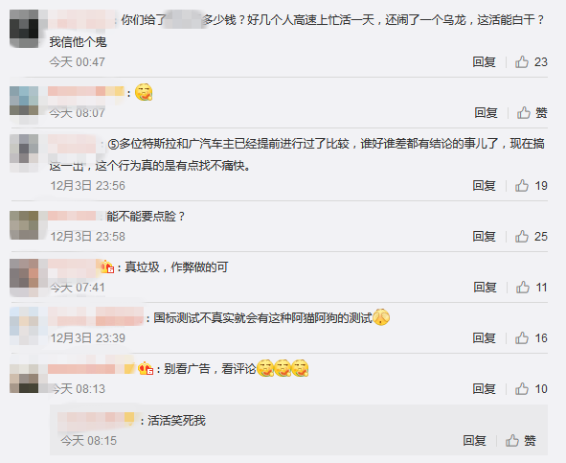Open avatar of the '能不能要点脸' commenter
This screenshot has width=566, height=463.
24,225
